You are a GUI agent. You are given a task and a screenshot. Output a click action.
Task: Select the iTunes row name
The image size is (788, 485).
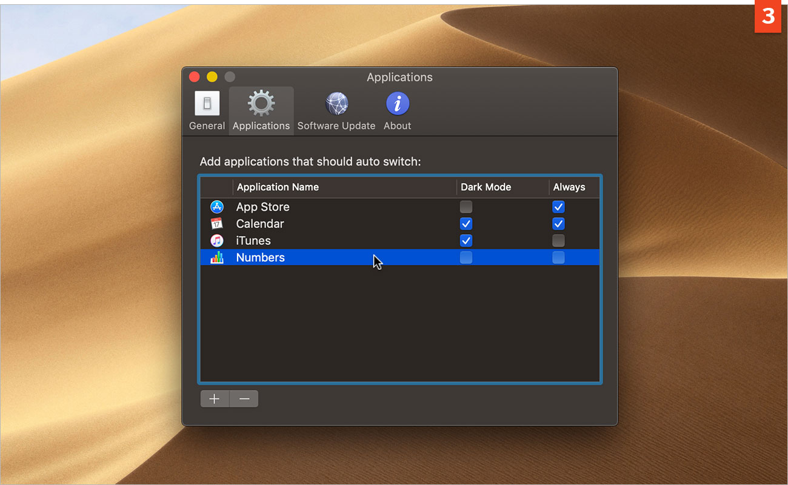253,241
